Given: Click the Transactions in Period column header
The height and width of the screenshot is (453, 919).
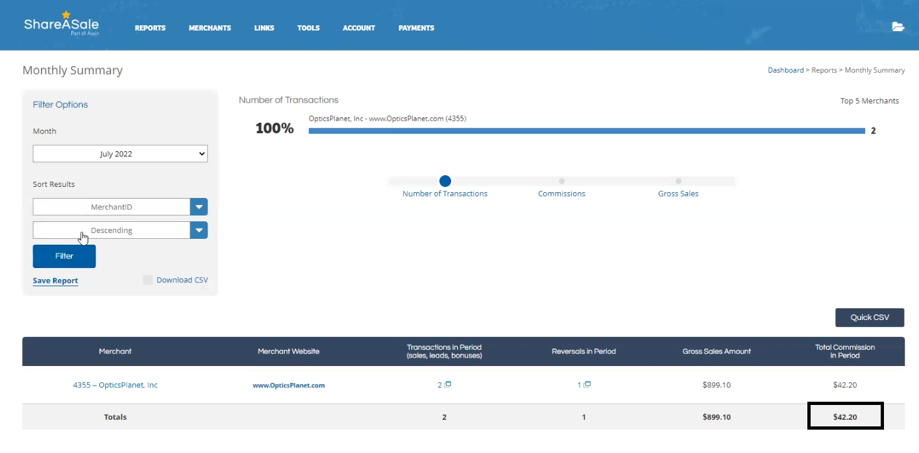Looking at the screenshot, I should point(445,351).
